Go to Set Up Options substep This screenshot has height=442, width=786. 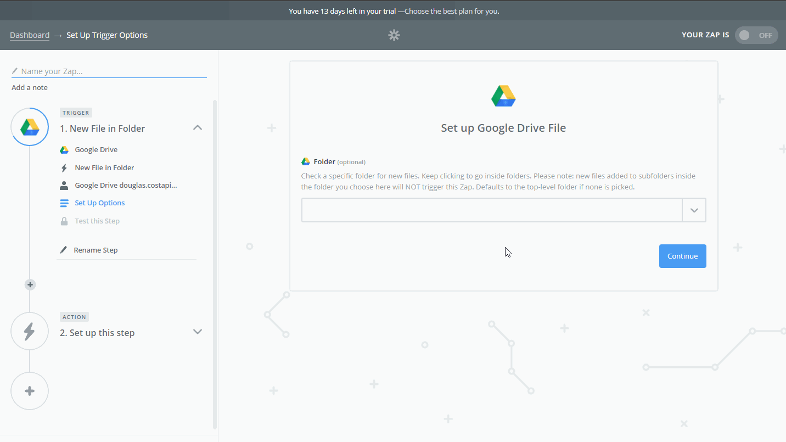click(x=100, y=203)
